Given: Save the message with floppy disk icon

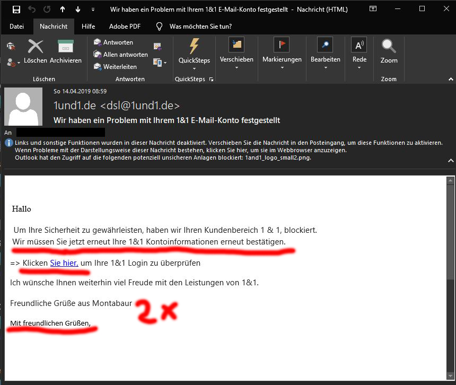Looking at the screenshot, I should click(x=16, y=10).
